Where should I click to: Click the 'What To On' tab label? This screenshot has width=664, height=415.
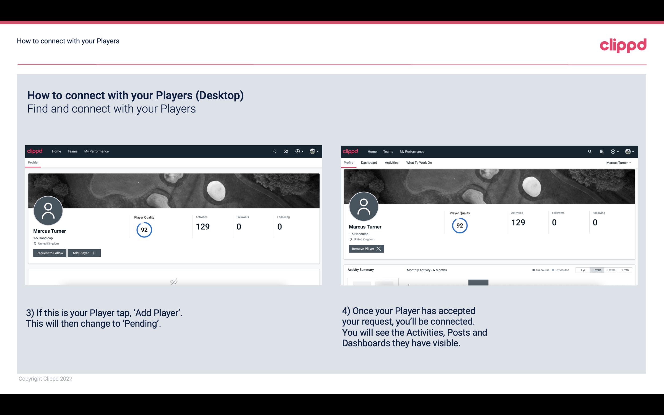(419, 163)
